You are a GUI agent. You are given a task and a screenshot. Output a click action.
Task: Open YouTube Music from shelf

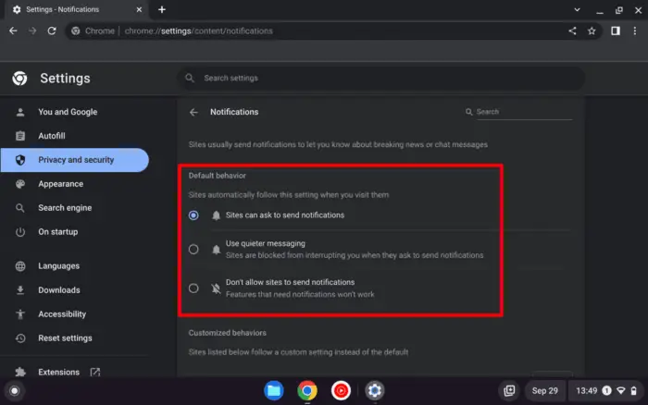point(341,390)
